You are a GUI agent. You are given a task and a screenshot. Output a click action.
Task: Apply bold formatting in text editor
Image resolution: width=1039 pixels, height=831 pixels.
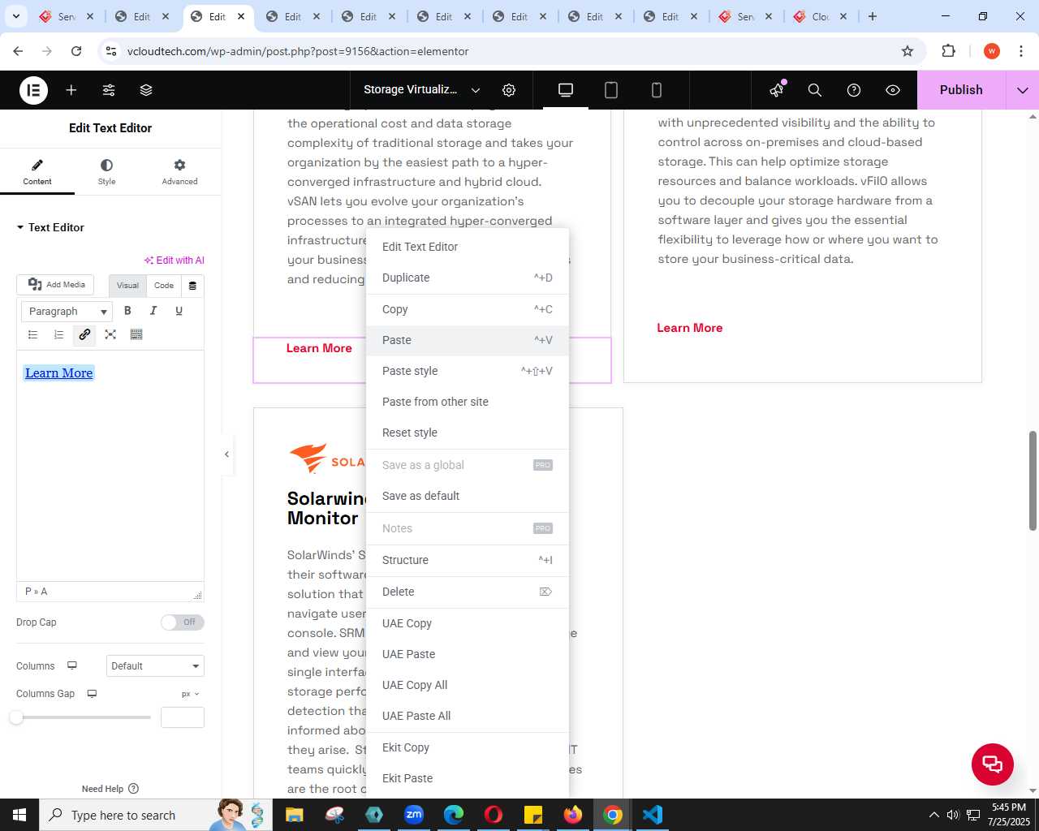127,311
